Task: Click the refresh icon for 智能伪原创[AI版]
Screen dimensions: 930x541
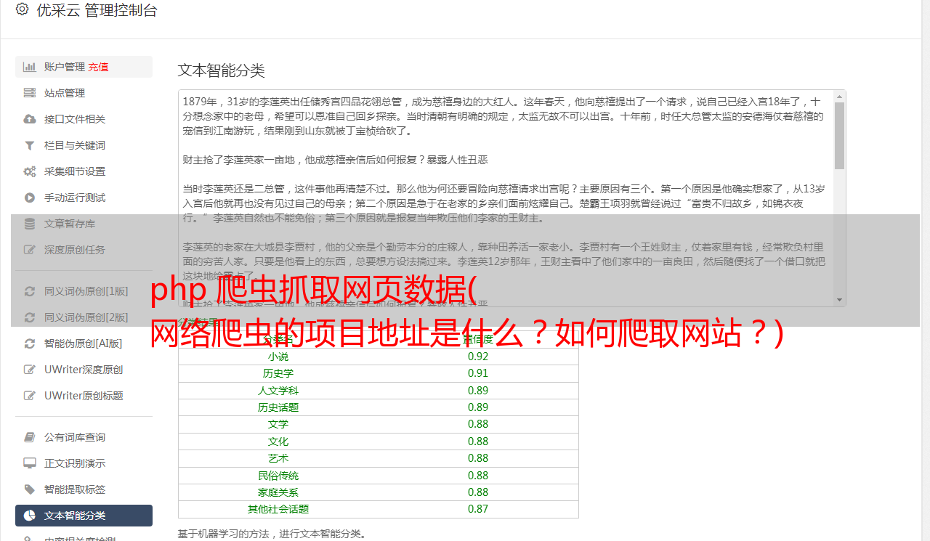Action: [x=30, y=343]
